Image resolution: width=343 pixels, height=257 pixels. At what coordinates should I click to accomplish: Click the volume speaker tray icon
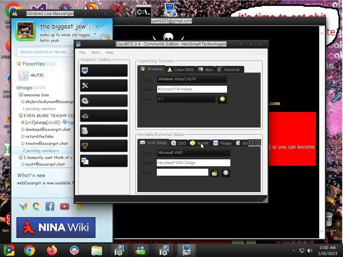tap(310, 251)
